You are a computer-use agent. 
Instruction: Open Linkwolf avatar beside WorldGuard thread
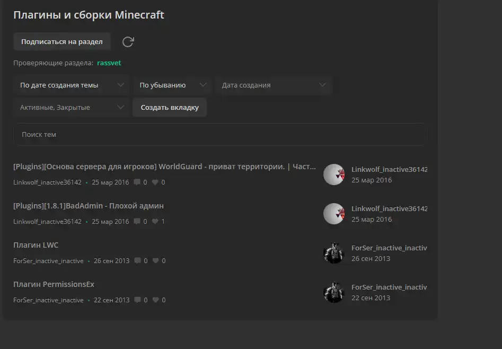334,174
